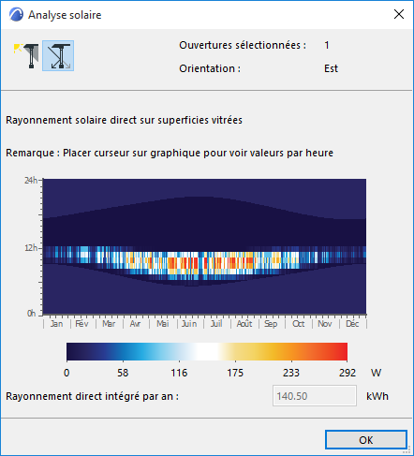The height and width of the screenshot is (456, 414).
Task: Click '24h' axis label
Action: click(31, 180)
